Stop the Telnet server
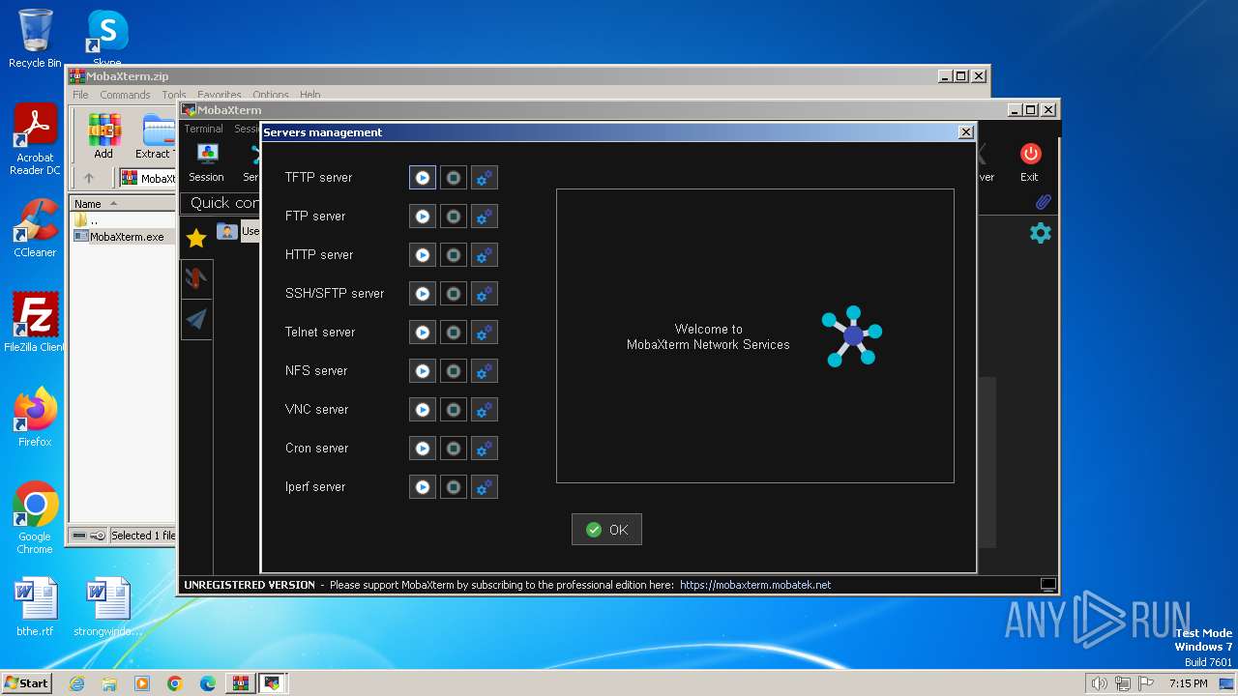Viewport: 1238px width, 696px height. click(x=454, y=333)
